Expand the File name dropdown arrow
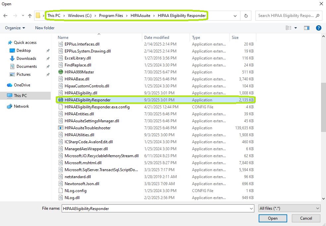 251,208
